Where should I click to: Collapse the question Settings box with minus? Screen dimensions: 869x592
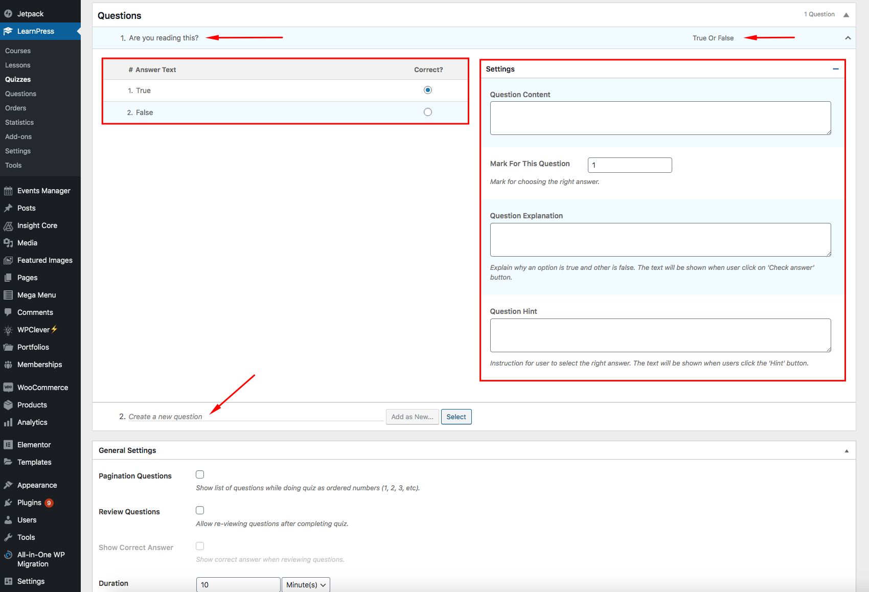point(836,69)
